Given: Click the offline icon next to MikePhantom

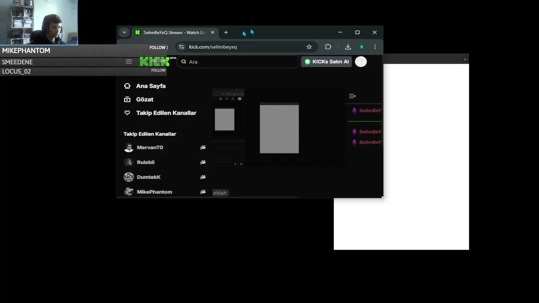Looking at the screenshot, I should (203, 192).
